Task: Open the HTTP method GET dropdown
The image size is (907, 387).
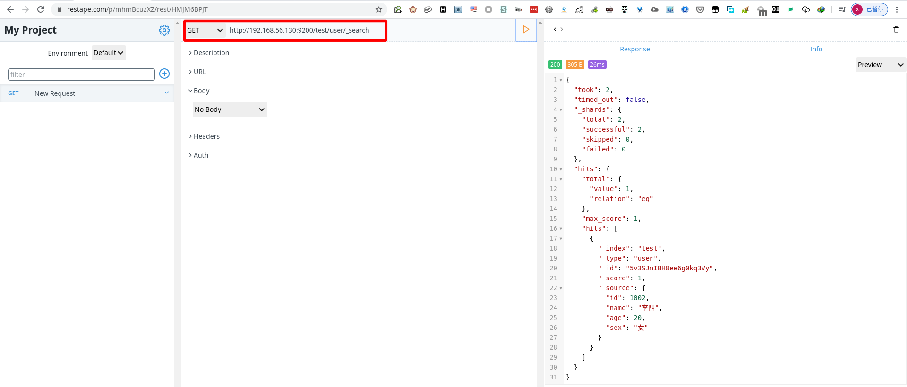Action: pos(205,30)
